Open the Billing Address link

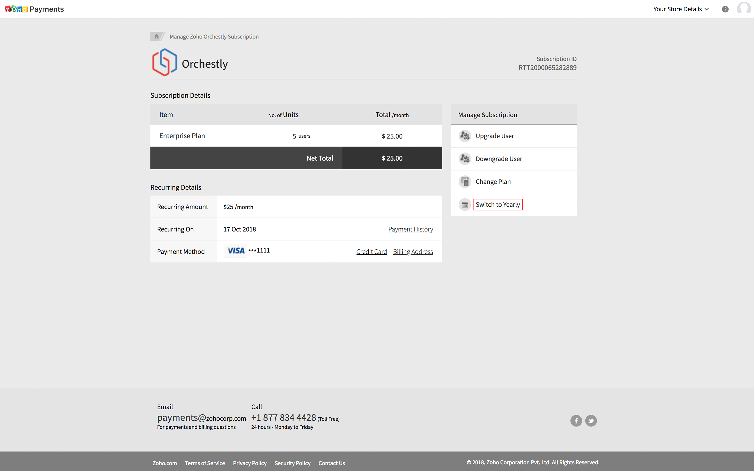click(x=413, y=252)
